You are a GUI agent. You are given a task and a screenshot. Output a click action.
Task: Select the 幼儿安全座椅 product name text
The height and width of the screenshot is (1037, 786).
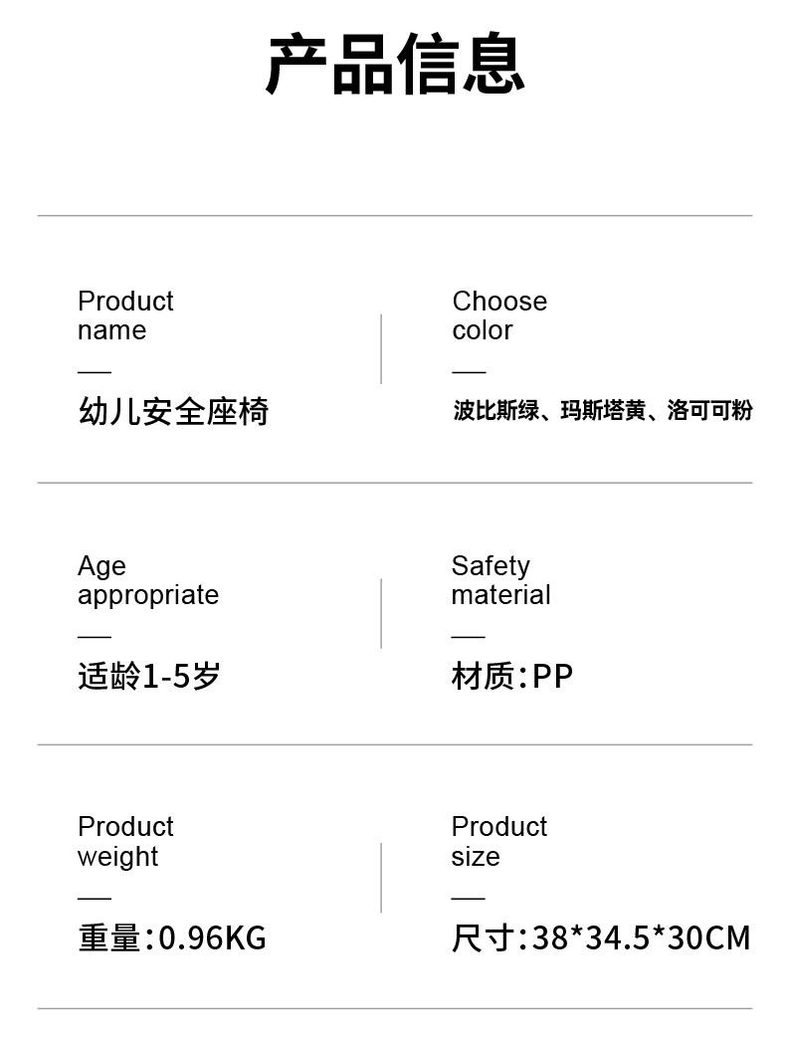coord(173,411)
